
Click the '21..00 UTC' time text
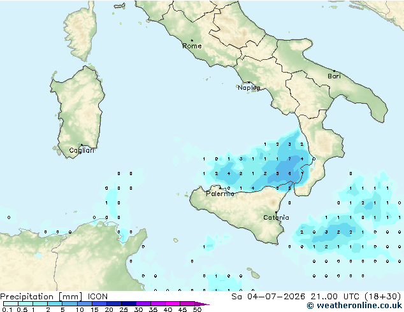coord(336,297)
